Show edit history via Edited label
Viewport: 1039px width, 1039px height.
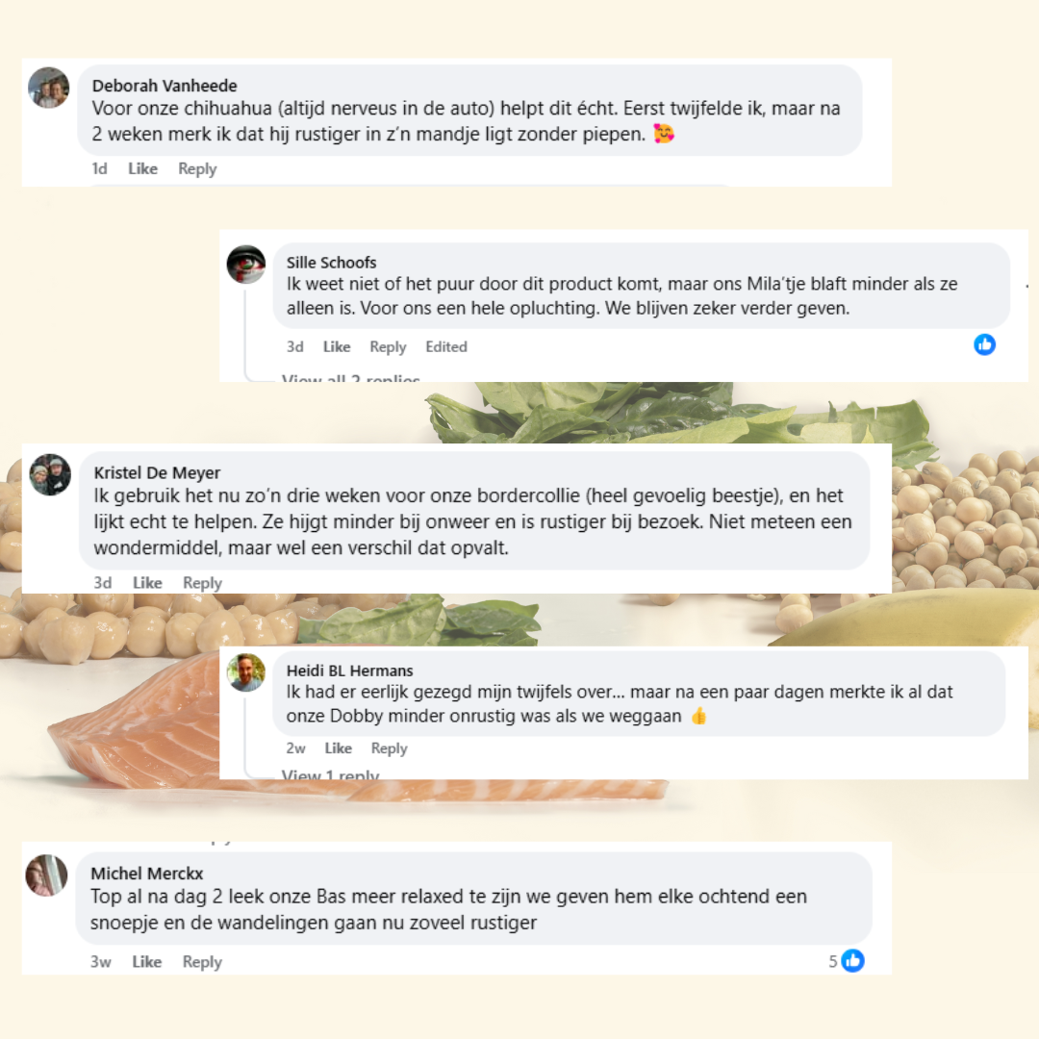point(446,346)
